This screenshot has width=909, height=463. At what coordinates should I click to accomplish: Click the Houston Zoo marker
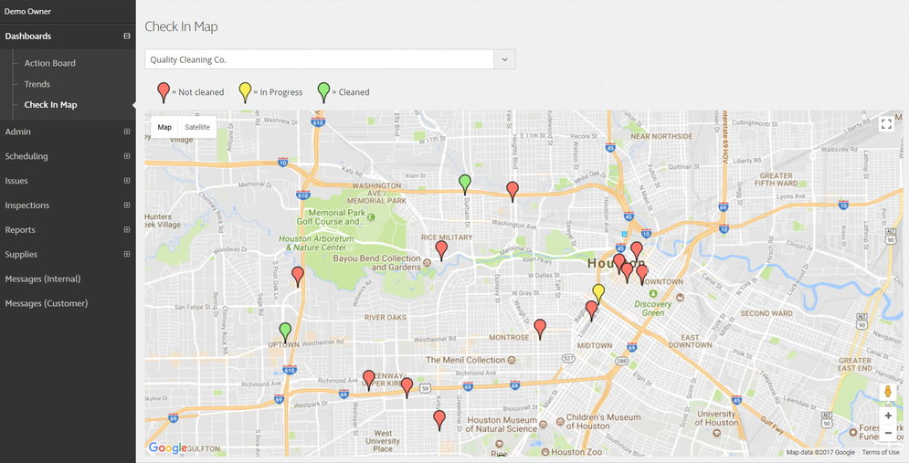coord(544,451)
